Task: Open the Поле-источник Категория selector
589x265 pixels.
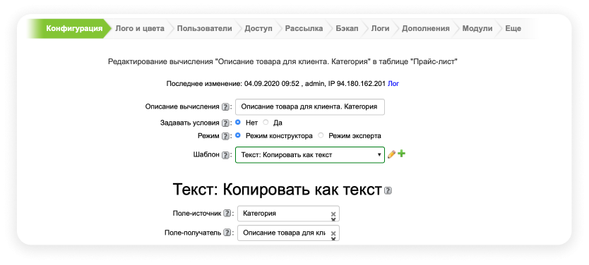Action: point(288,214)
